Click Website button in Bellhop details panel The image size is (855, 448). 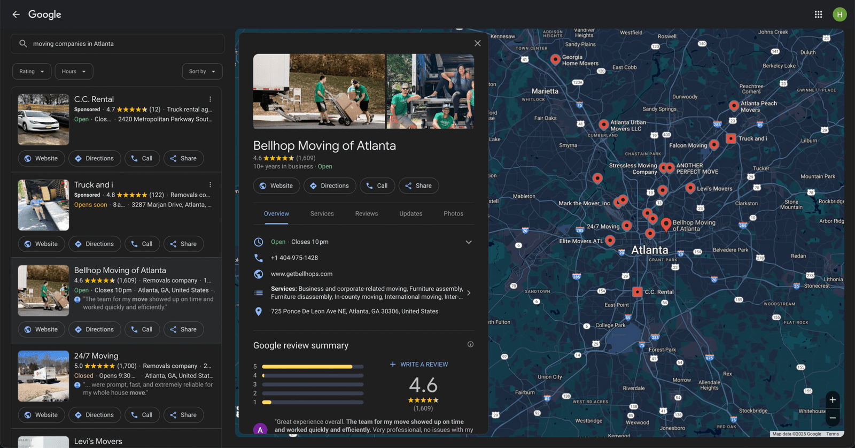(276, 186)
